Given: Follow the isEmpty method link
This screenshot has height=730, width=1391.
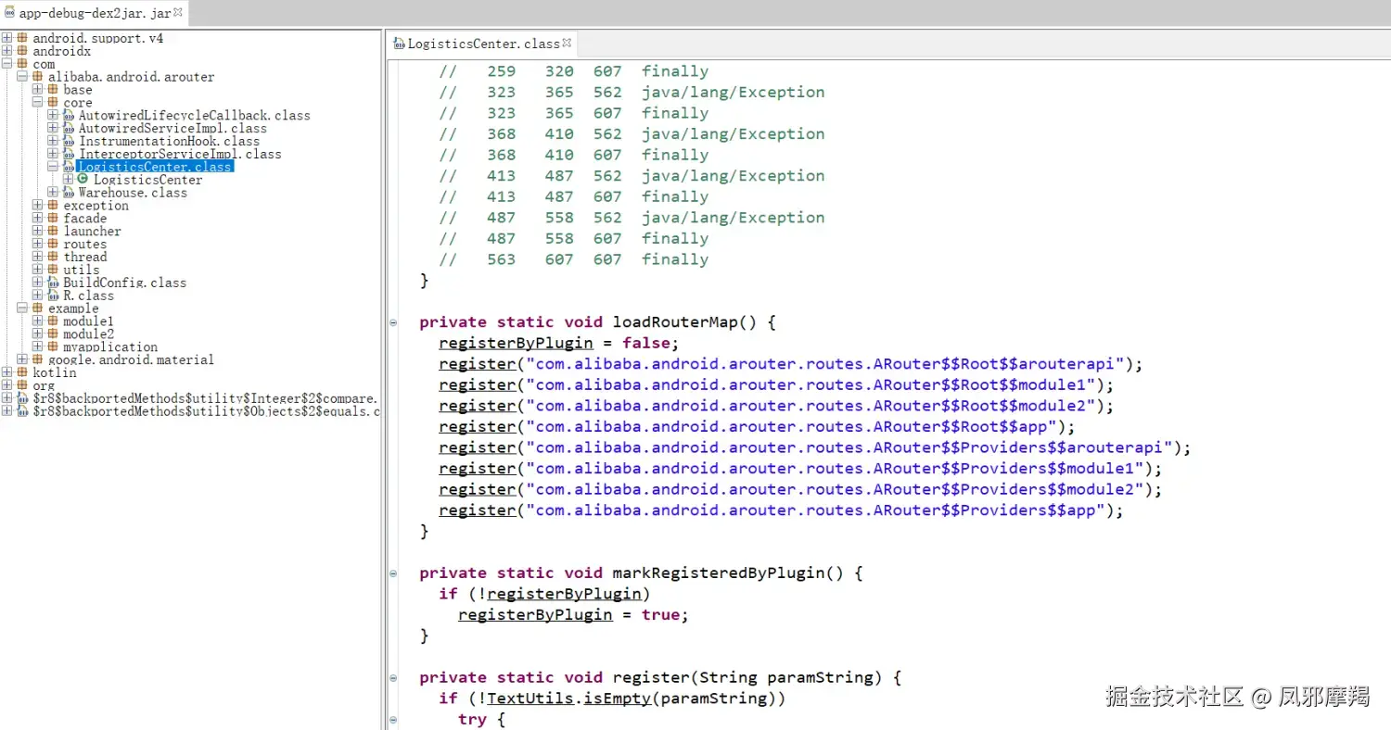Looking at the screenshot, I should pyautogui.click(x=617, y=699).
